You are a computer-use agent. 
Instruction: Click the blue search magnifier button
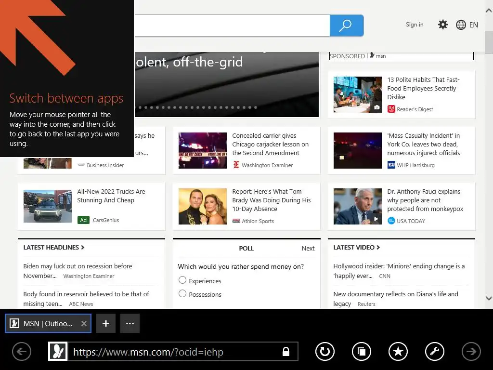coord(347,26)
